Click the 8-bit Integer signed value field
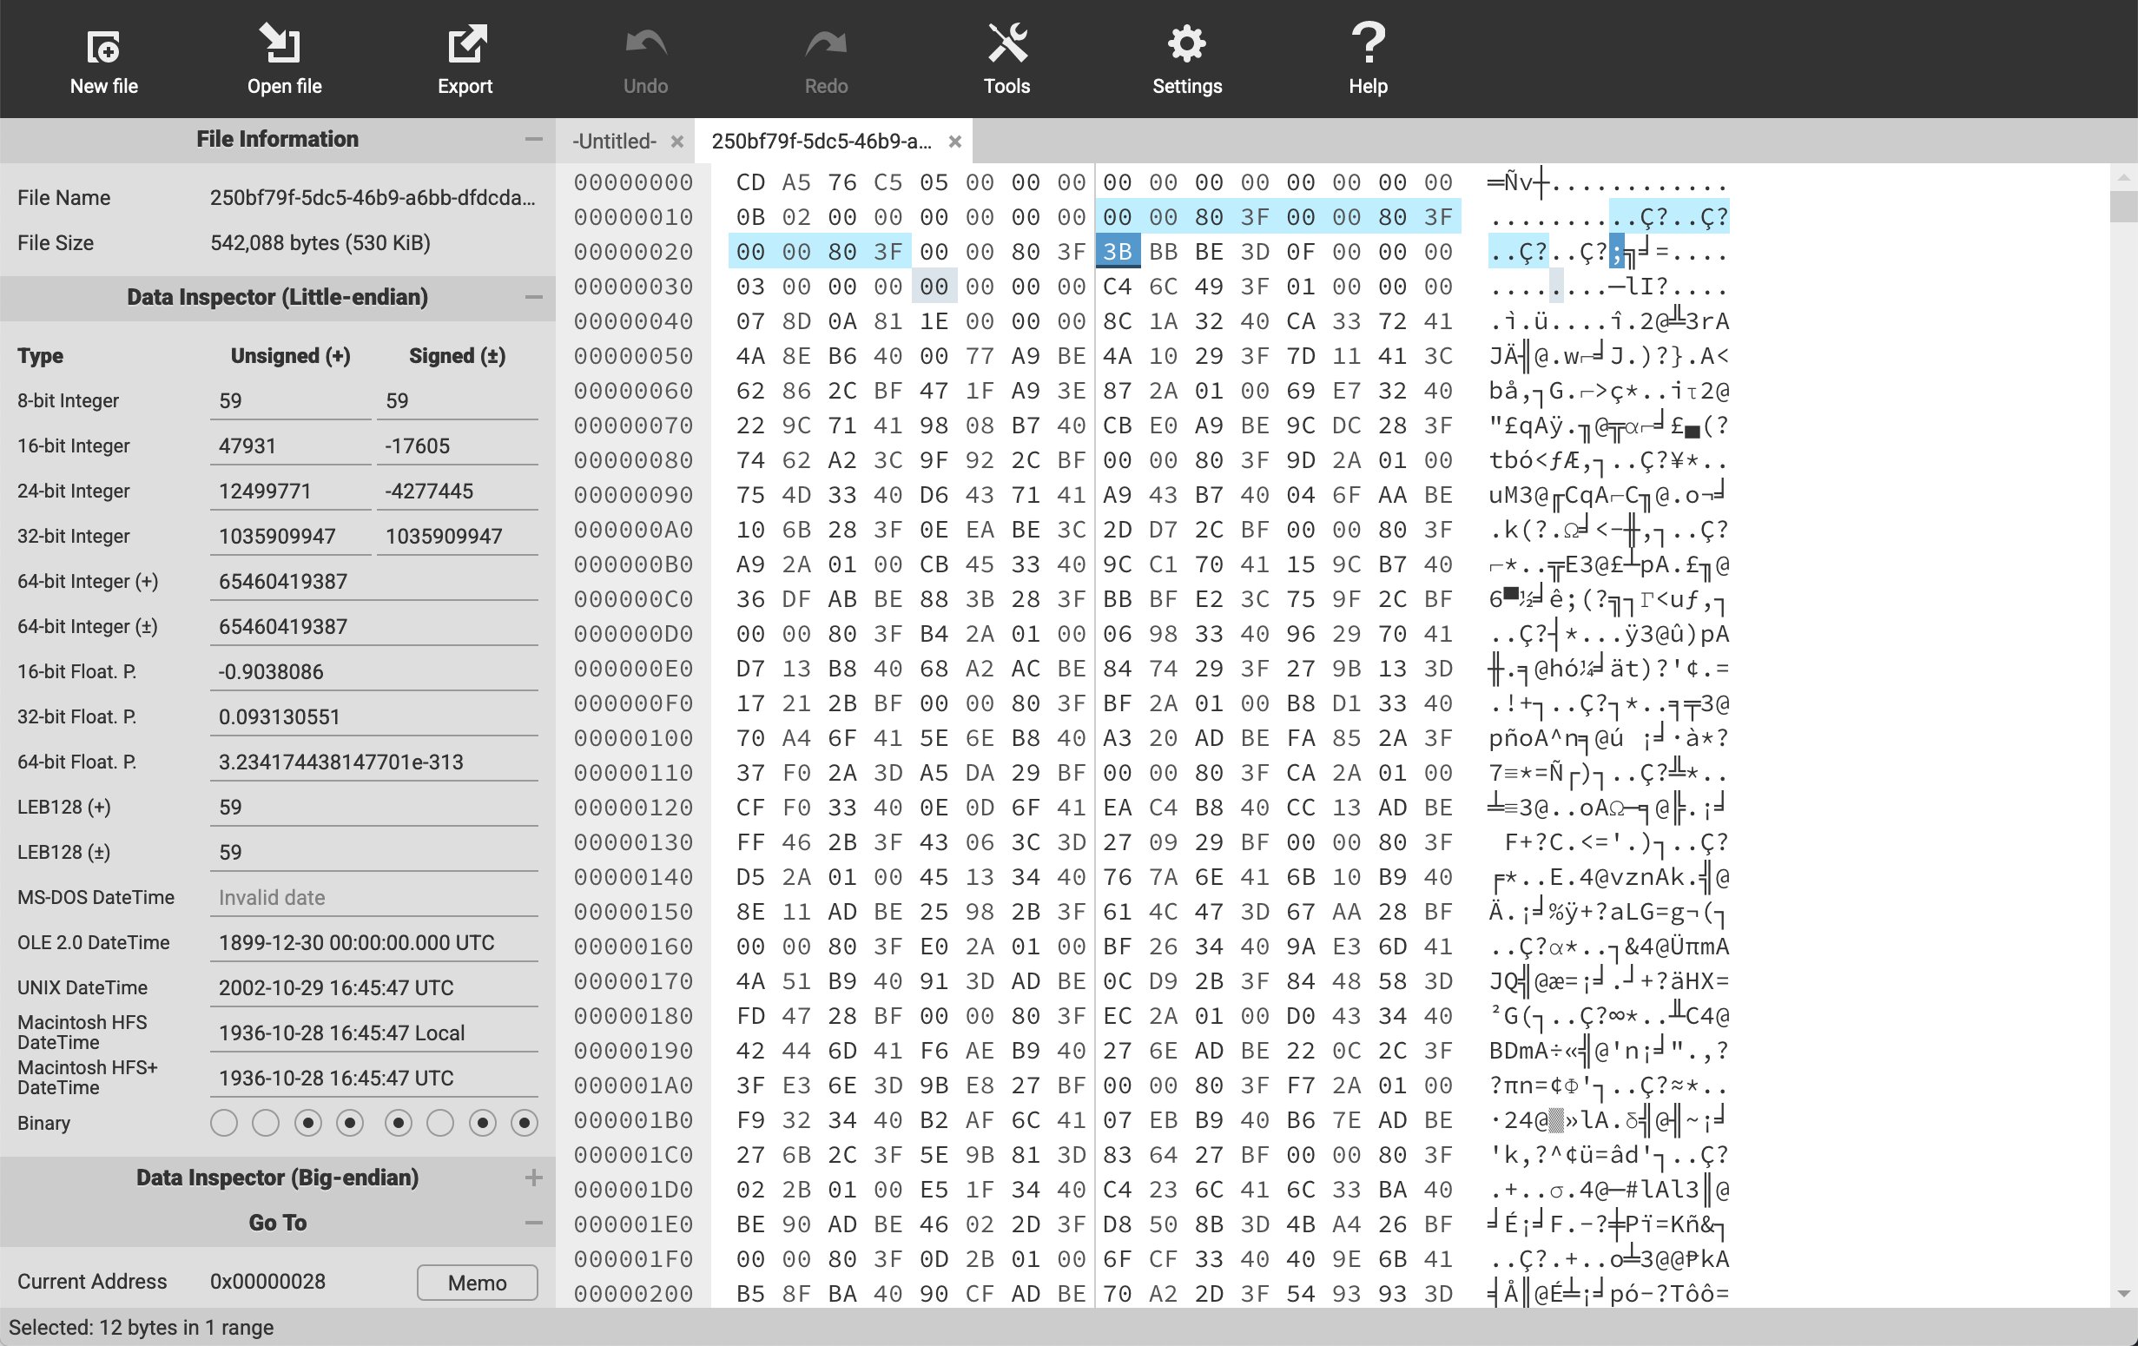 click(x=458, y=401)
